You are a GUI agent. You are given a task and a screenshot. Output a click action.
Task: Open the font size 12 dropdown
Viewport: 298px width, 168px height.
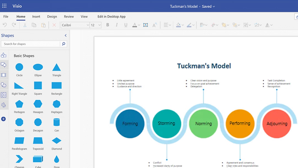pos(99,25)
